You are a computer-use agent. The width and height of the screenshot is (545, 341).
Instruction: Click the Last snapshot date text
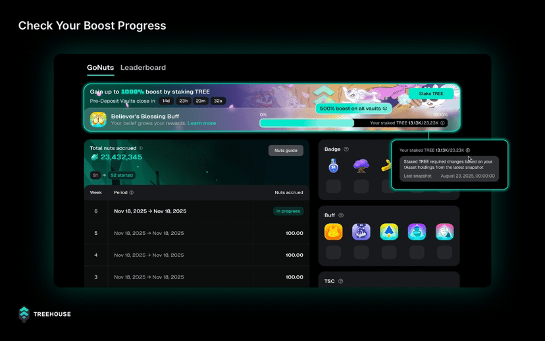468,176
